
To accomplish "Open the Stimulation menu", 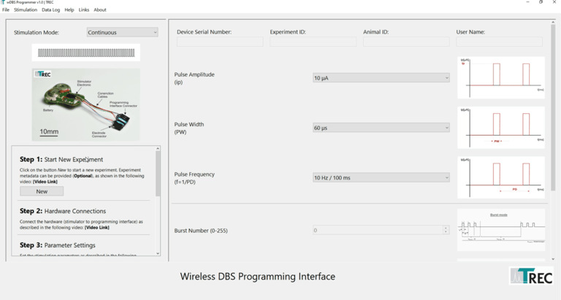I will 26,10.
